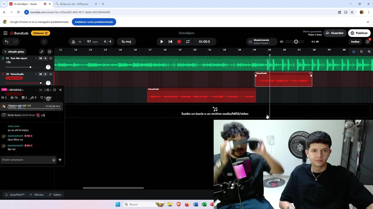Adjust Tear-Me-Apart track volume slider
373x209 pixels.
pos(23,67)
